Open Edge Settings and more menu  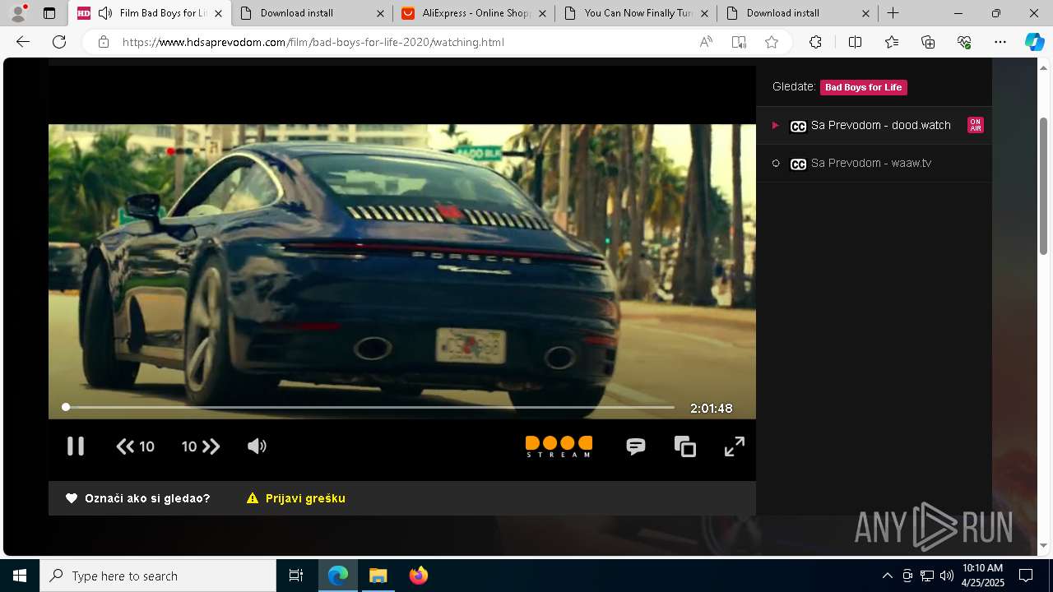click(x=1000, y=42)
